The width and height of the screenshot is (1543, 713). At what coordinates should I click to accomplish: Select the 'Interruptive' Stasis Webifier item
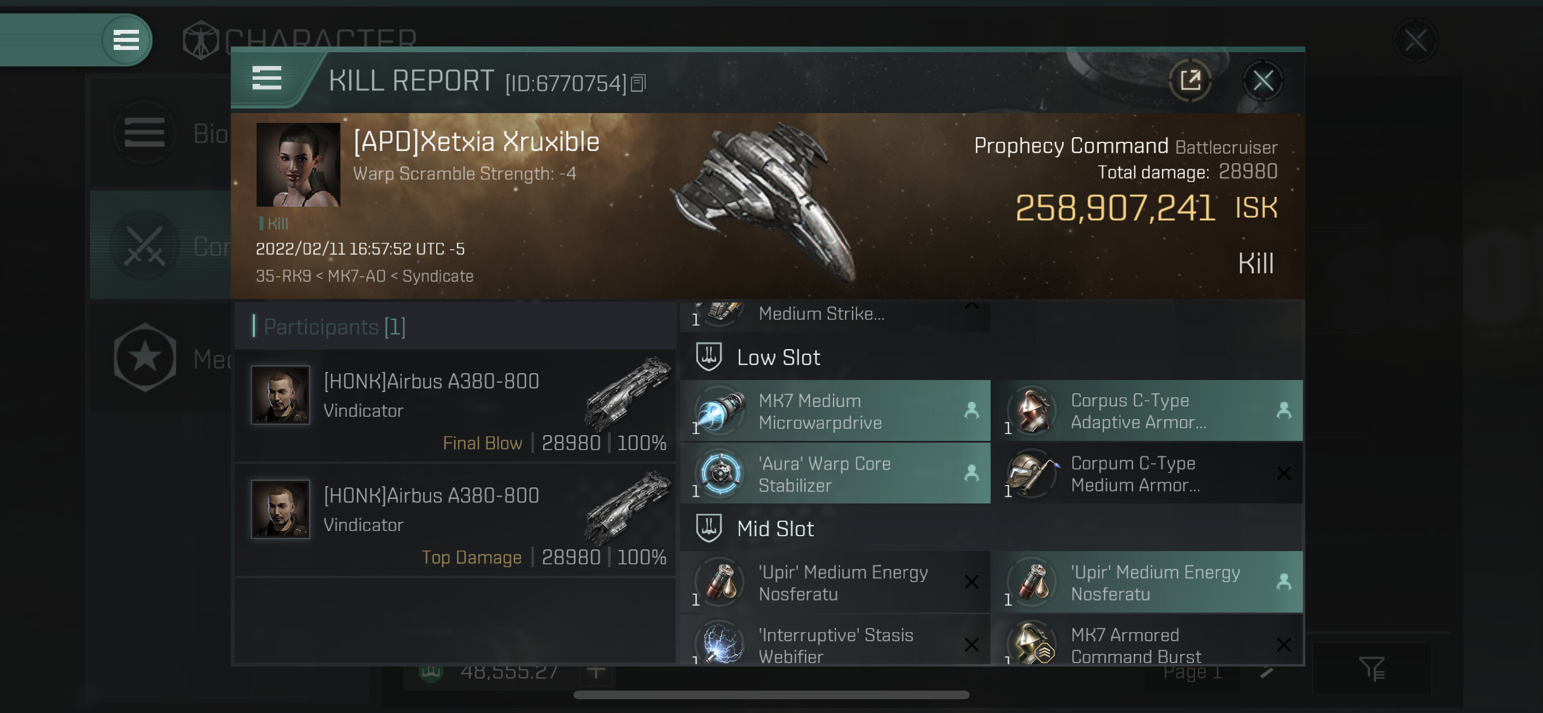click(835, 645)
